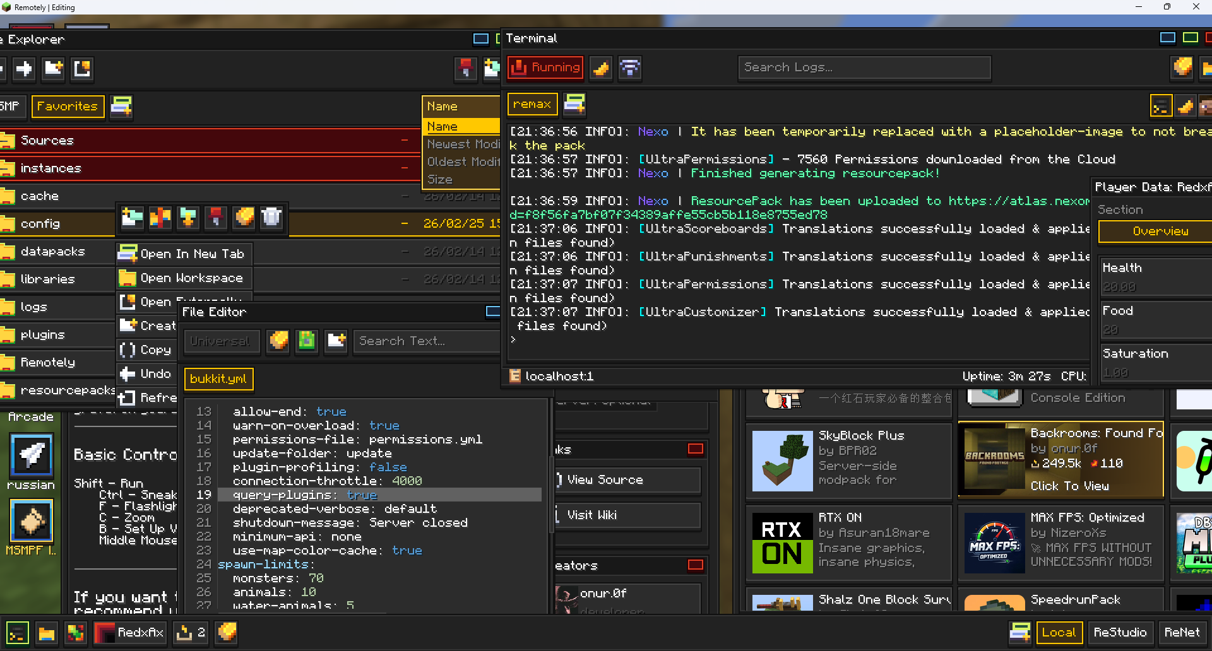Choose Size sort option
This screenshot has height=651, width=1212.
pyautogui.click(x=461, y=179)
